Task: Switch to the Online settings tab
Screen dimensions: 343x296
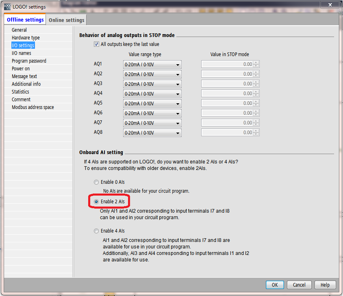Action: click(x=67, y=20)
